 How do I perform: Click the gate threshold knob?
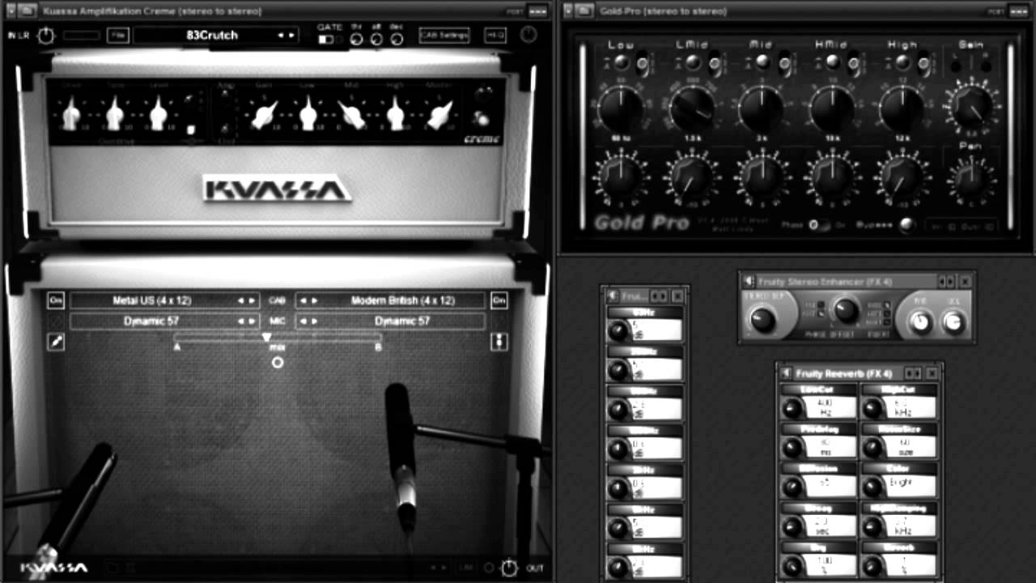[356, 38]
